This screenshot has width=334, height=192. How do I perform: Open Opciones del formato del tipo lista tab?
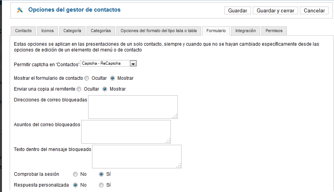pos(159,31)
